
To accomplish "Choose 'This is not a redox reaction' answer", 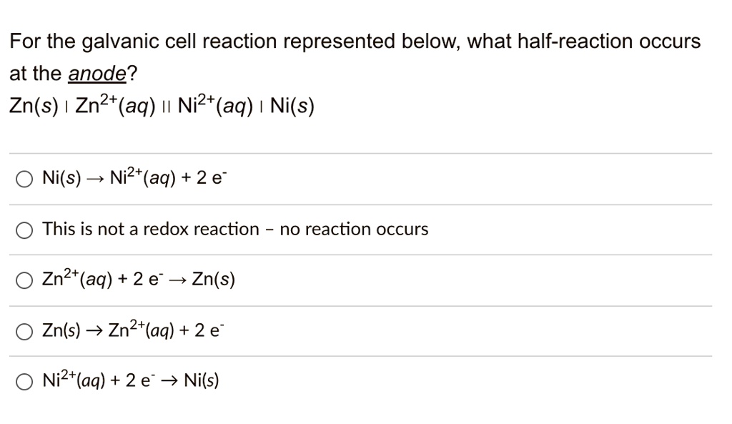I will click(x=234, y=229).
